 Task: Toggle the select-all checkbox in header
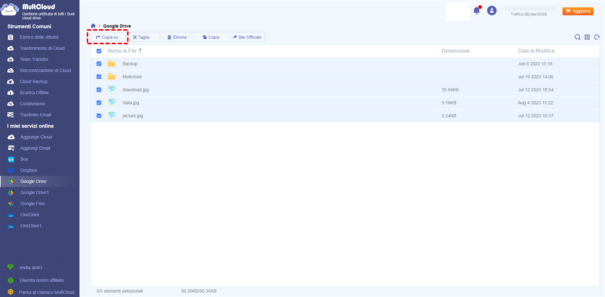99,51
